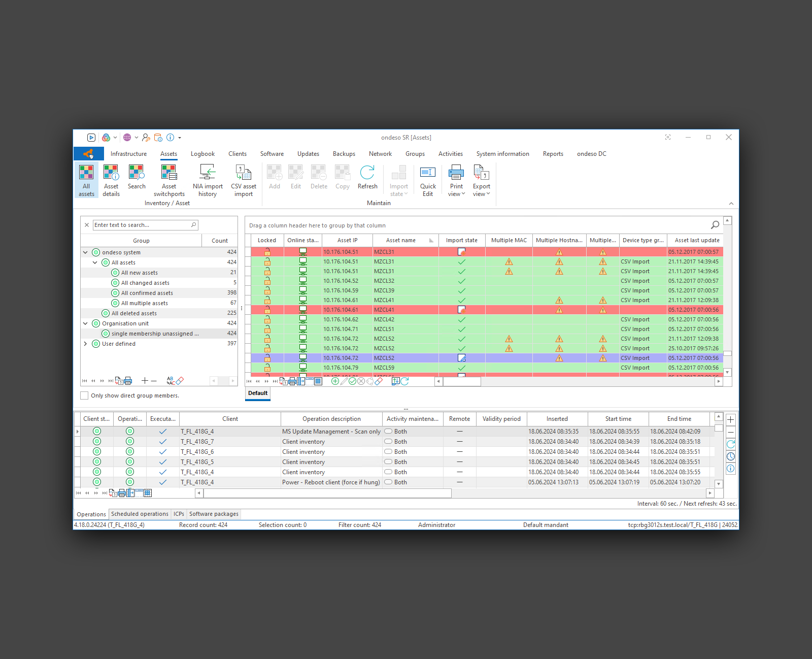Click the green confirm checkmark icon below grid

(352, 381)
